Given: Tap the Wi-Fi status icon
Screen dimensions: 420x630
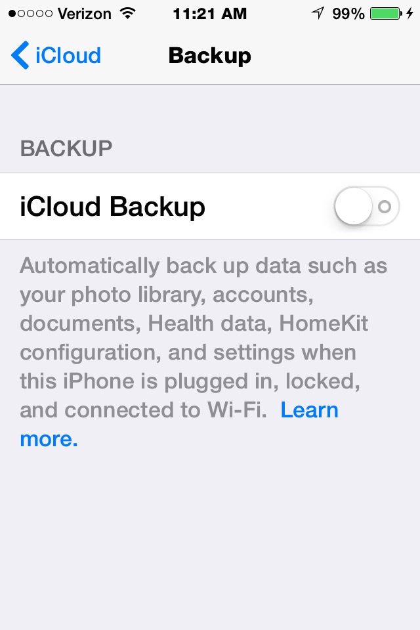Looking at the screenshot, I should click(128, 14).
